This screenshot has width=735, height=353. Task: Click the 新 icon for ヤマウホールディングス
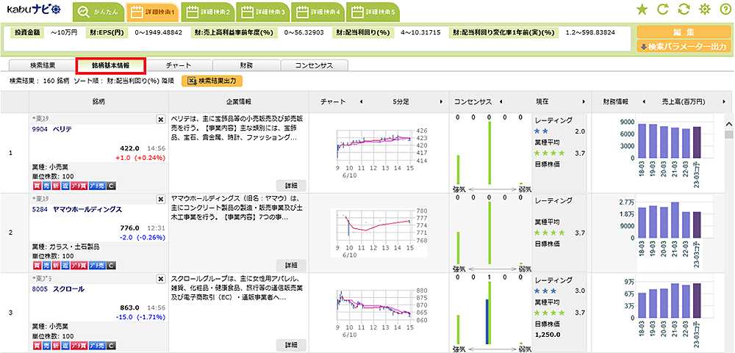(57, 266)
